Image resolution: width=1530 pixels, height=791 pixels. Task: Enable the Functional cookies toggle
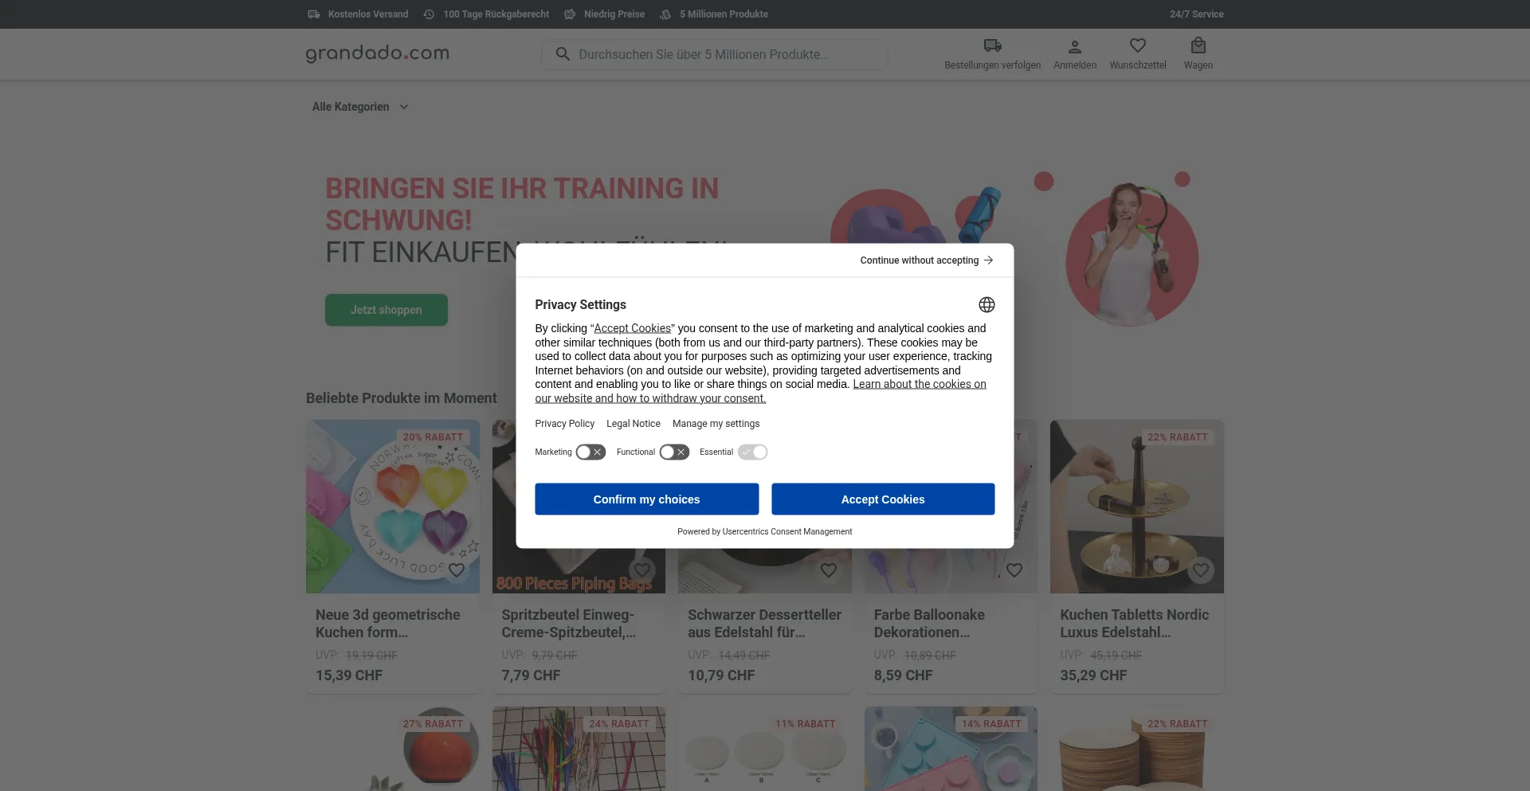pyautogui.click(x=674, y=452)
